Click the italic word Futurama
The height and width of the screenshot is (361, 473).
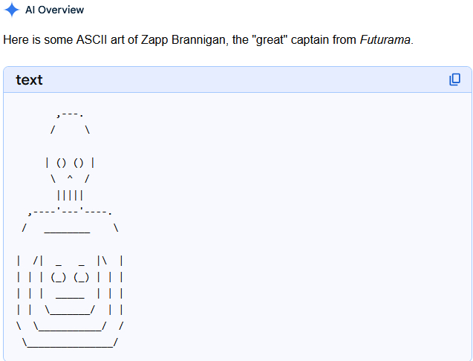coord(385,39)
